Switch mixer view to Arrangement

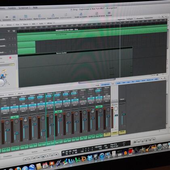pyautogui.click(x=105, y=85)
